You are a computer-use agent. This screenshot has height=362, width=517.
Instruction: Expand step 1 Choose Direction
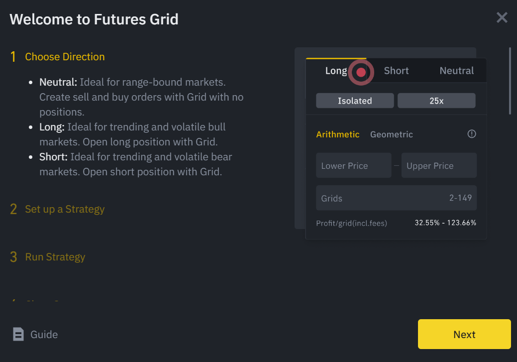65,57
